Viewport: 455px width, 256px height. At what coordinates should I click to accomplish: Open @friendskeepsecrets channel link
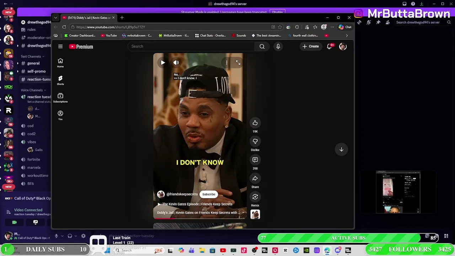[182, 194]
